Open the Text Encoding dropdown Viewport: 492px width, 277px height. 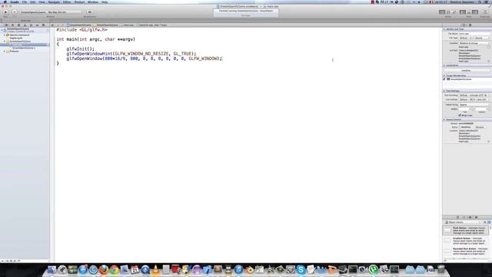tap(474, 95)
